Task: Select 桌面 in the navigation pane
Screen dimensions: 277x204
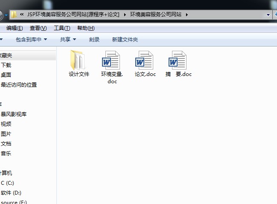Action: pos(6,75)
